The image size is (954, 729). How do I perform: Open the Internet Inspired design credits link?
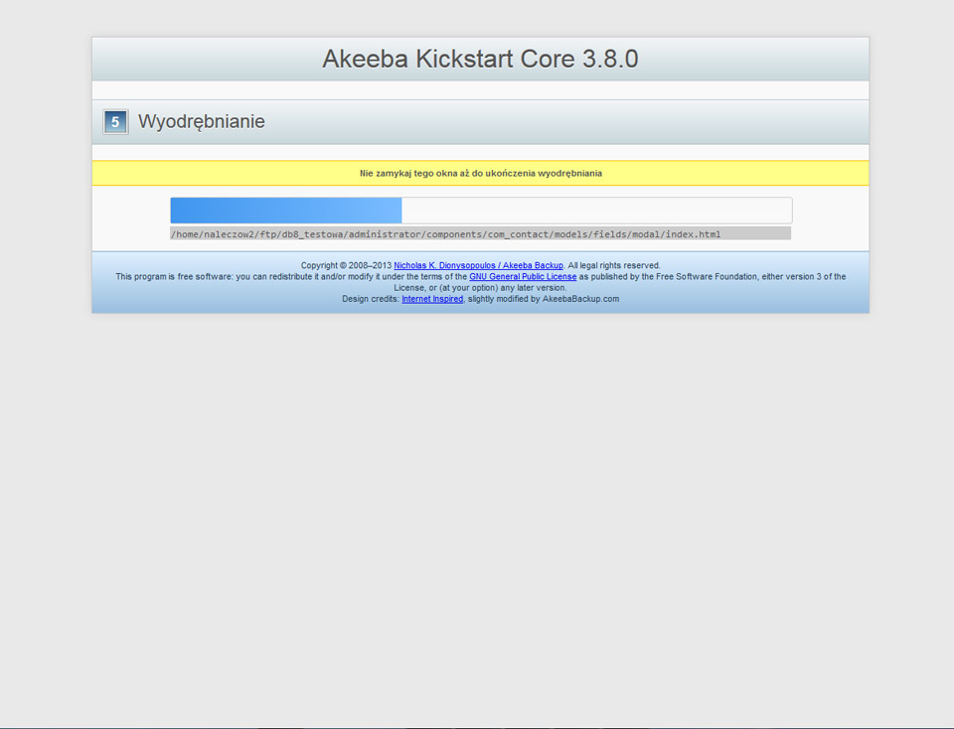pos(432,299)
